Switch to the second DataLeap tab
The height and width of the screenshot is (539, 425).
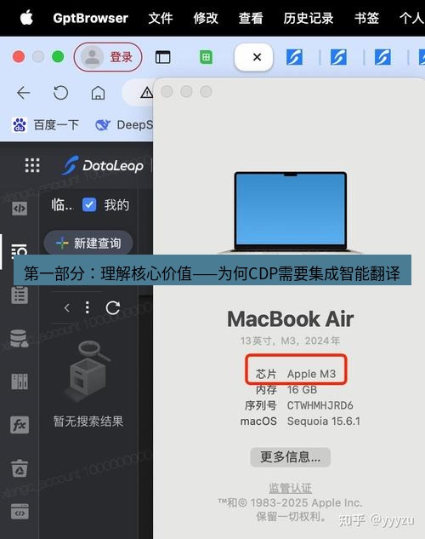click(338, 57)
